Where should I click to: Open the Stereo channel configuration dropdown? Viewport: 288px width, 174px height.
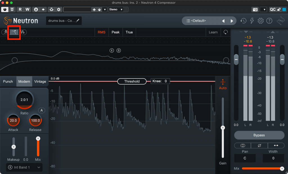point(116,9)
